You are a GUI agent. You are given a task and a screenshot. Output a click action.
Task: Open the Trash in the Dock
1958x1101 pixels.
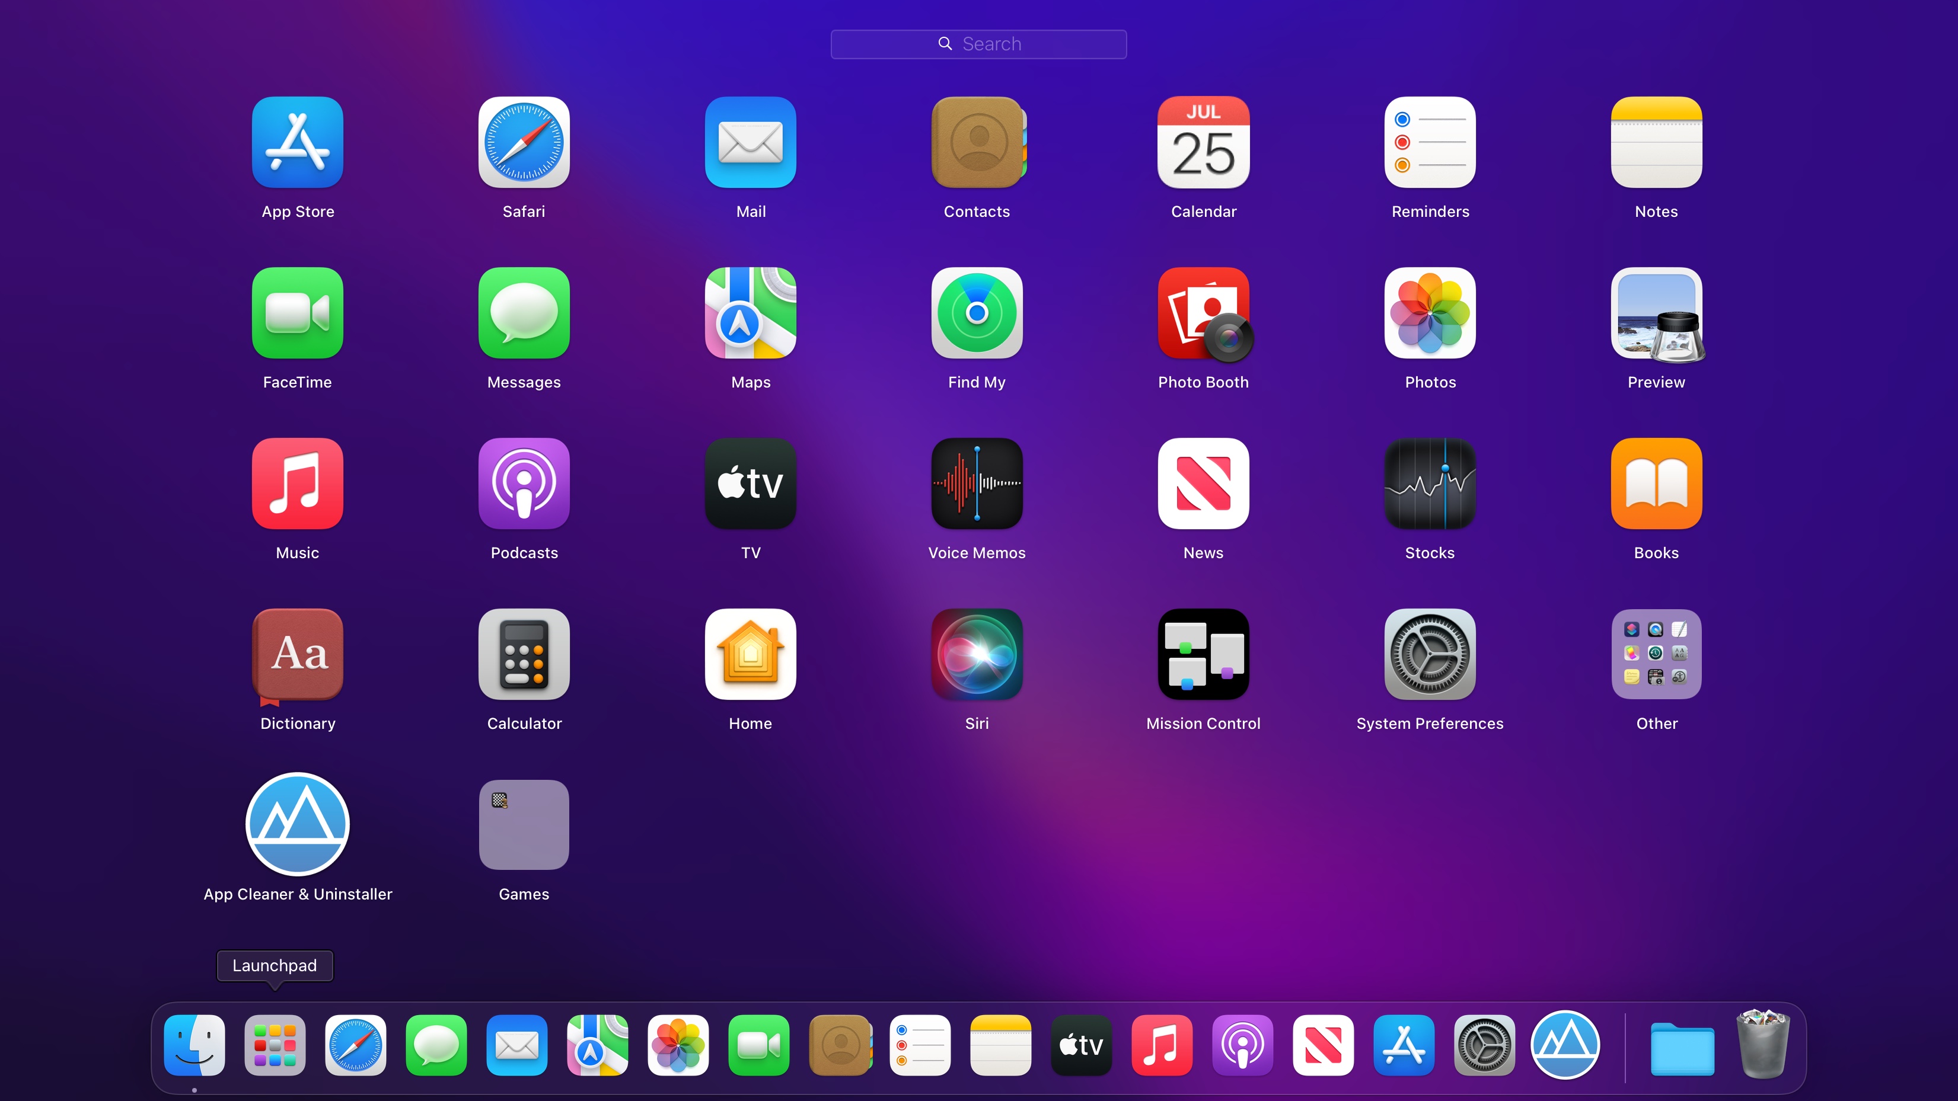1764,1044
